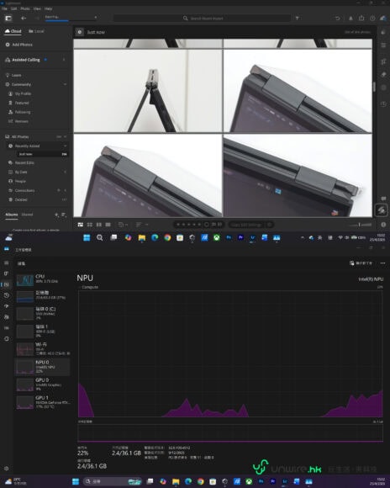This screenshot has width=390, height=488.
Task: Select the detail view icon
Action: pyautogui.click(x=108, y=225)
